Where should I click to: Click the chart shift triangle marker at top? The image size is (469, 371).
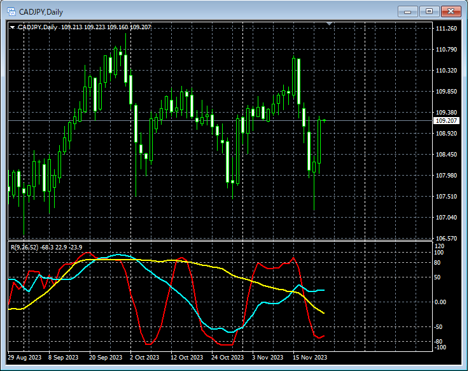click(x=329, y=24)
